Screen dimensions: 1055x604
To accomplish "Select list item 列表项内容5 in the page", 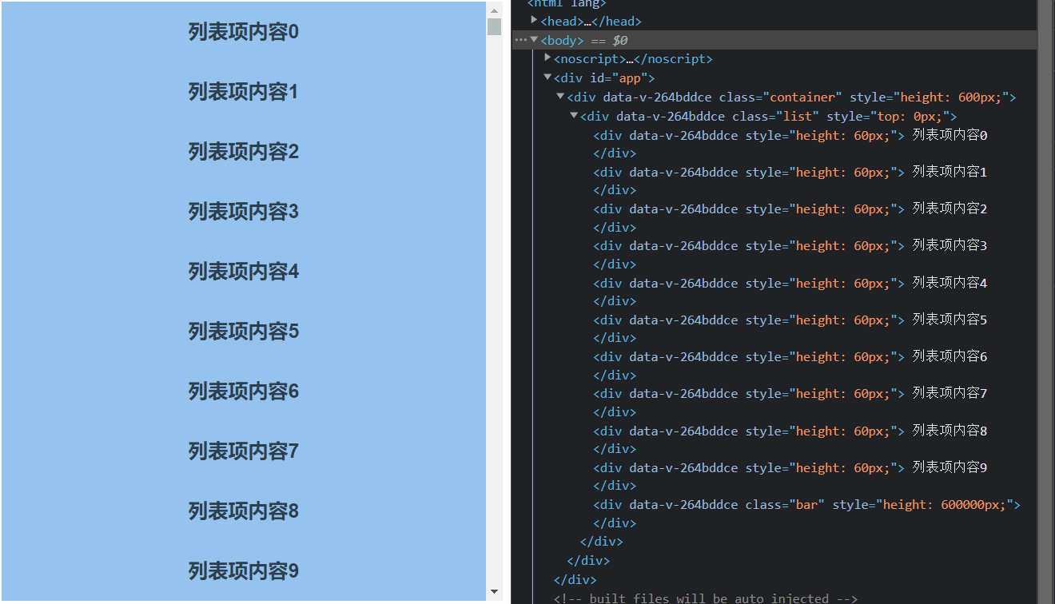I will point(243,332).
